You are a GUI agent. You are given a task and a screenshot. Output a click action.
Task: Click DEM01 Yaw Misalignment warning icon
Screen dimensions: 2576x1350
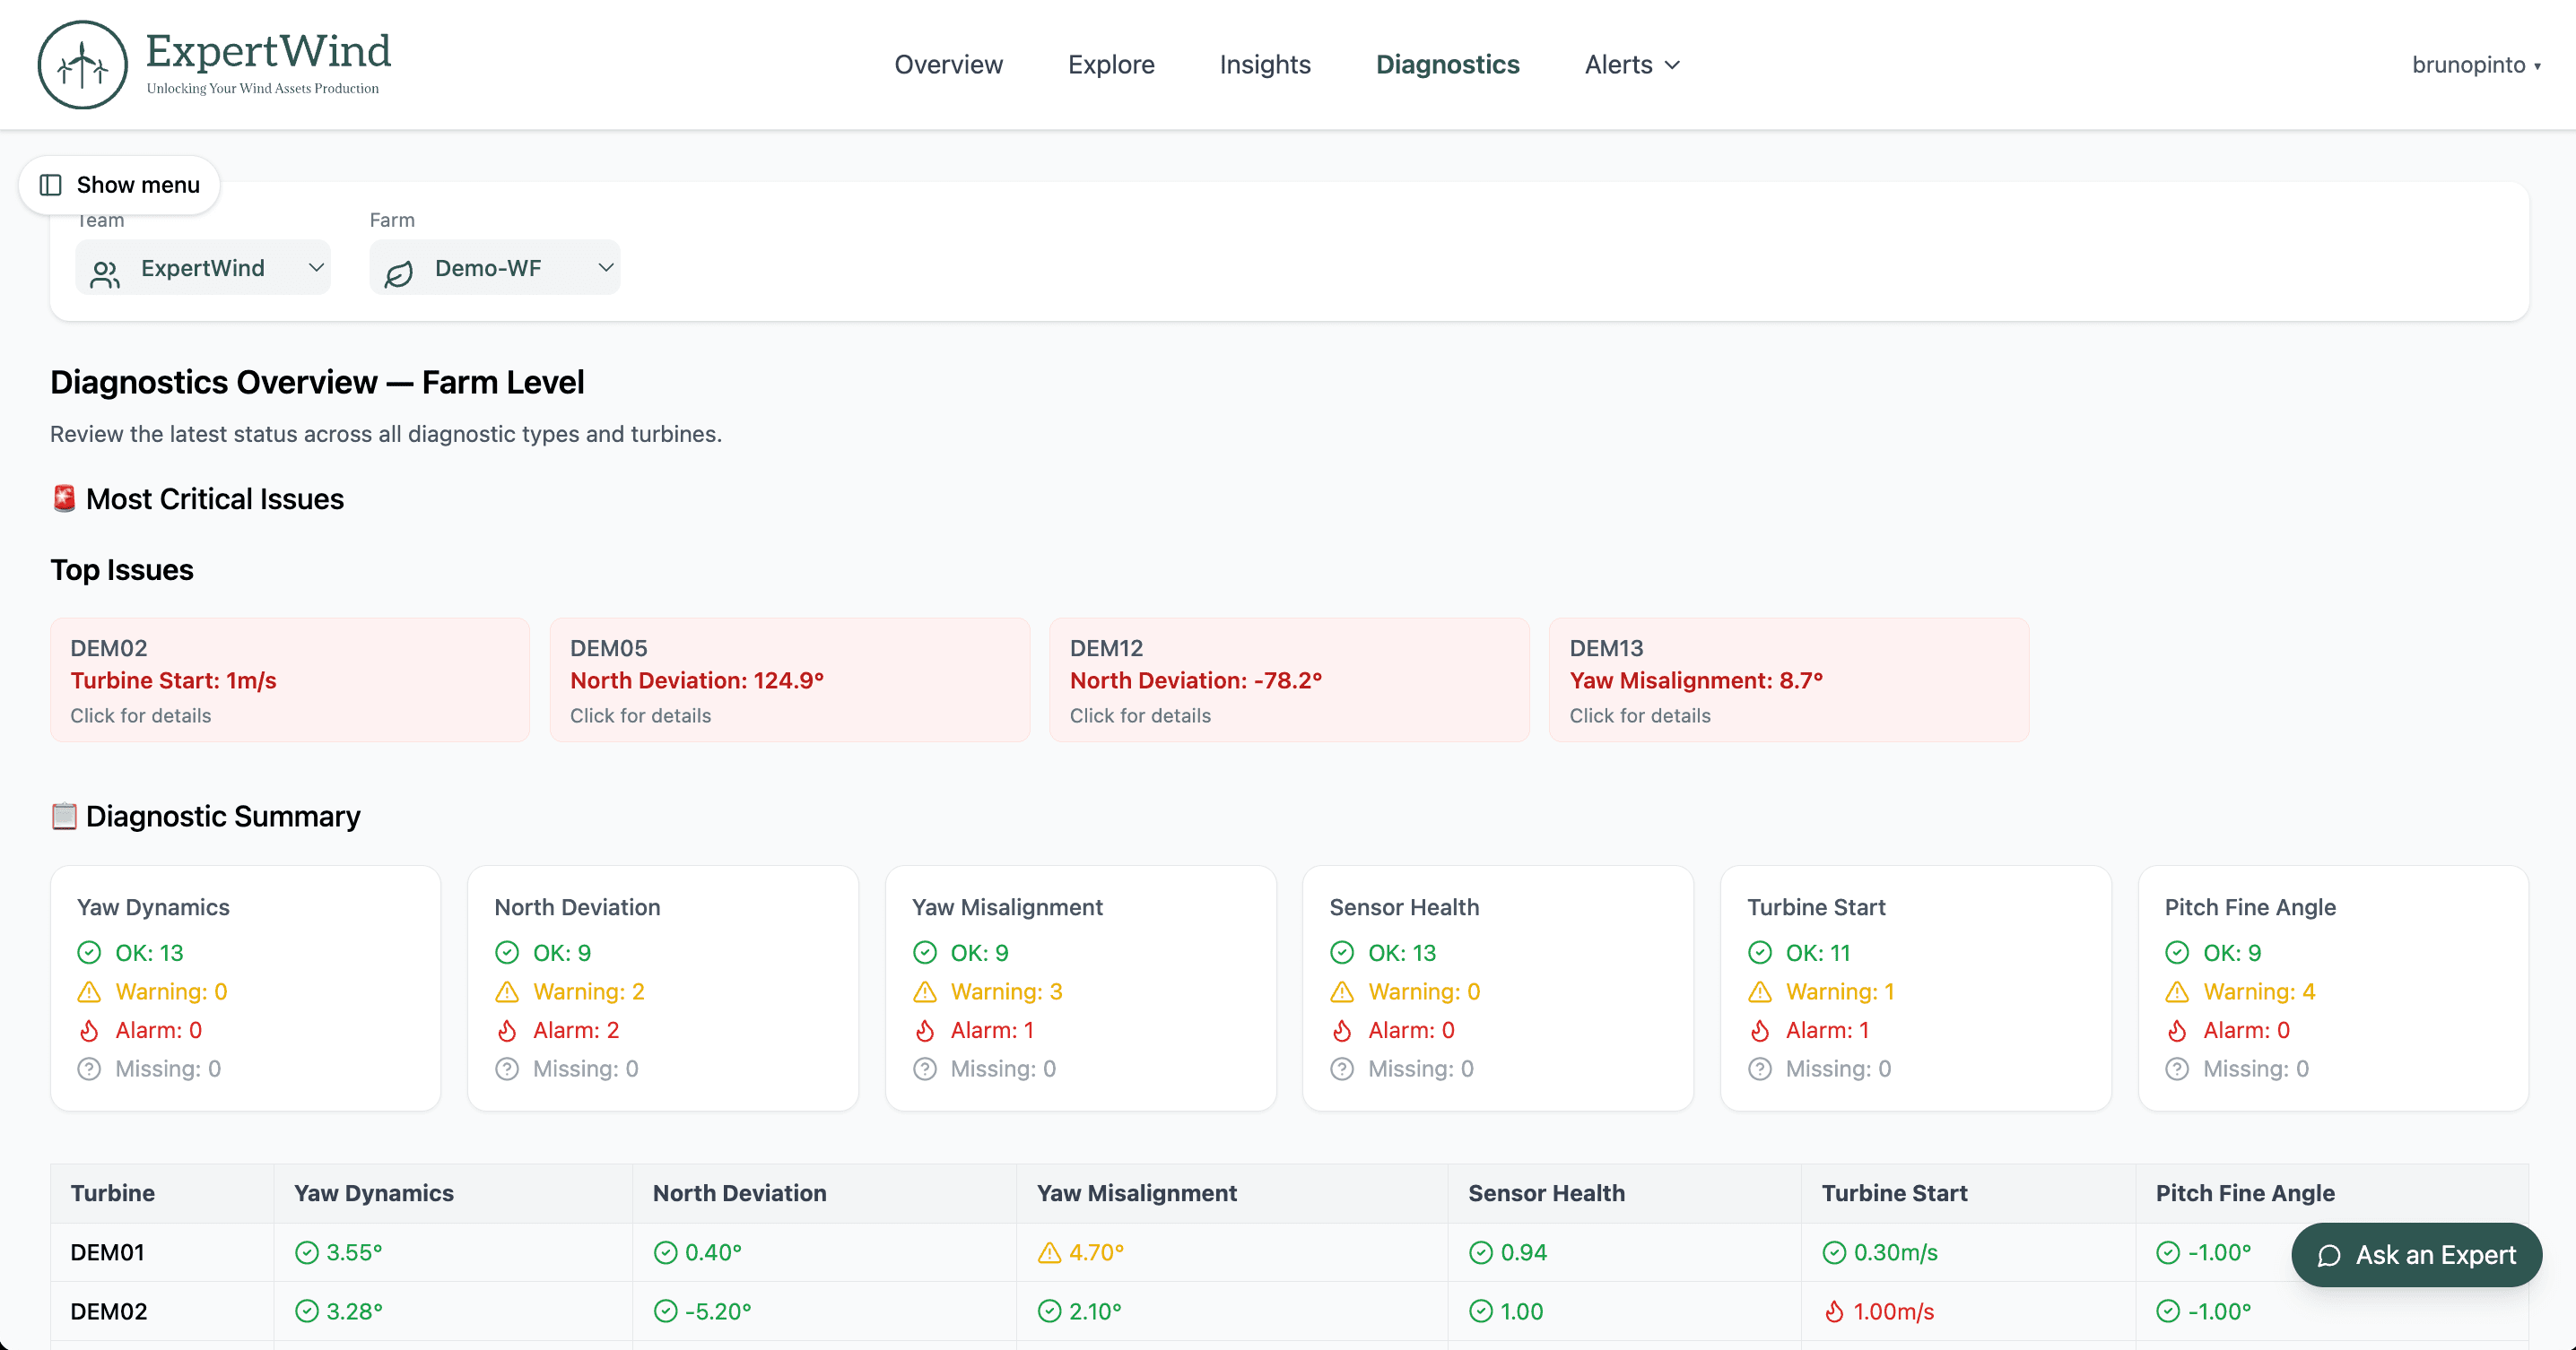pos(1049,1252)
